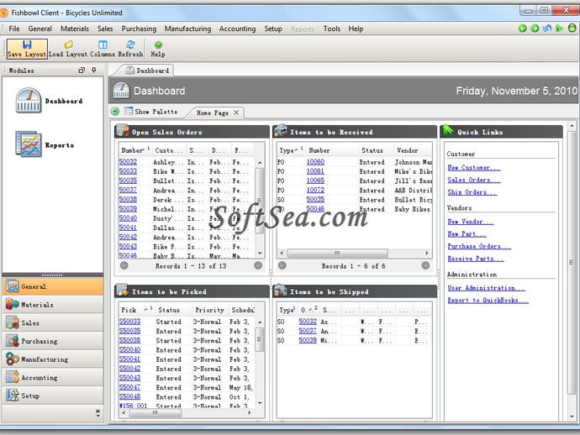Open the Columns toolbar option
Viewport: 580px width, 435px height.
(x=103, y=49)
